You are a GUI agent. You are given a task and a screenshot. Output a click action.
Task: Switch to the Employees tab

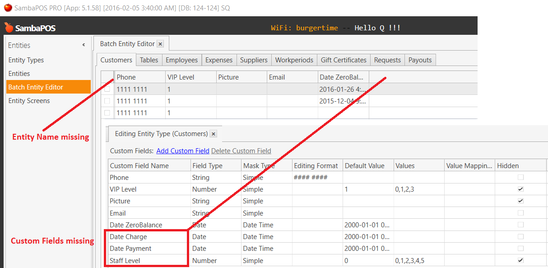(181, 60)
